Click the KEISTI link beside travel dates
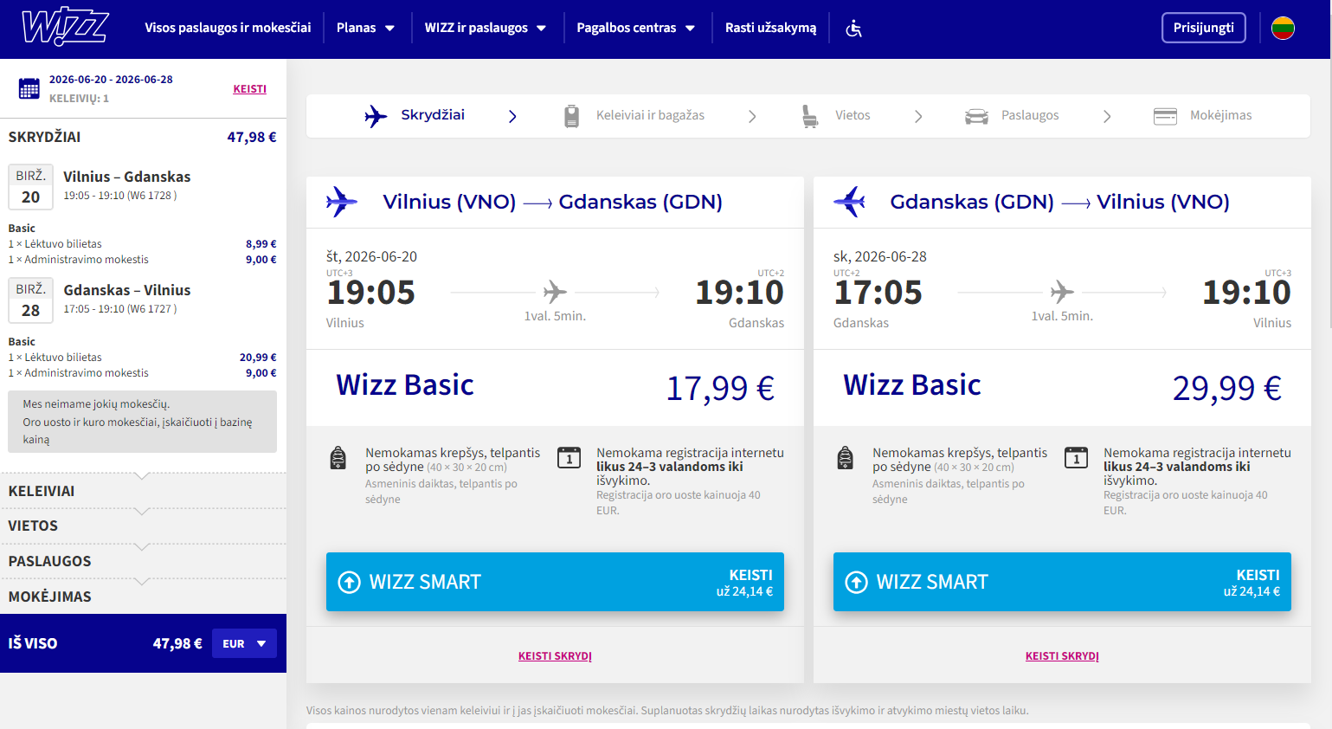Viewport: 1332px width, 729px height. [x=249, y=89]
